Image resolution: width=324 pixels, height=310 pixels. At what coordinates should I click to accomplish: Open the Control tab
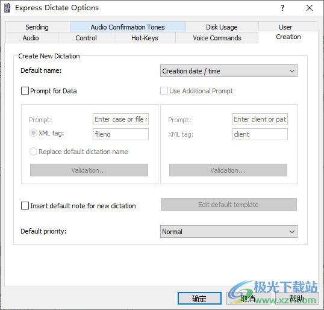pos(86,38)
